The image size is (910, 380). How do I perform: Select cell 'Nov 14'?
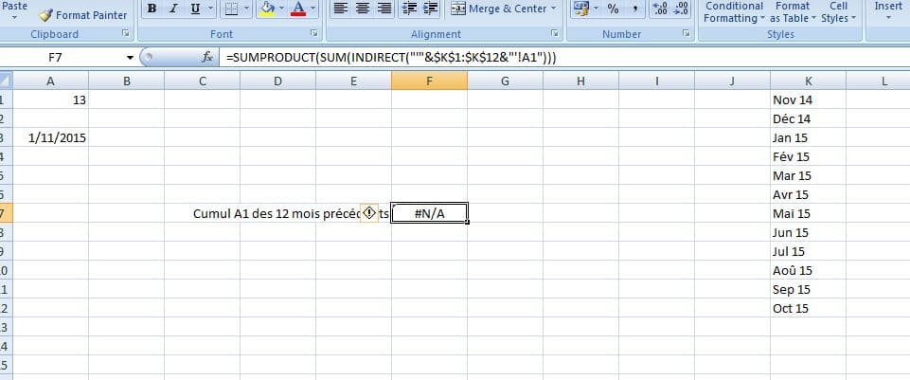[809, 100]
